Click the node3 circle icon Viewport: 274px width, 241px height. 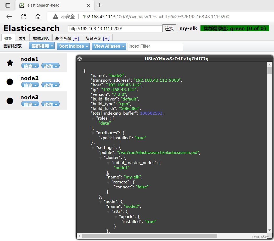(x=10, y=101)
